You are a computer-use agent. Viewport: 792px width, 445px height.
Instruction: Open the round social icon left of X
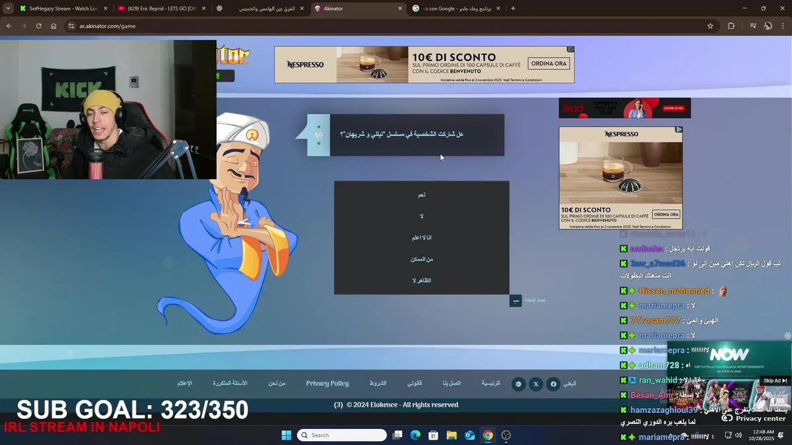point(519,384)
